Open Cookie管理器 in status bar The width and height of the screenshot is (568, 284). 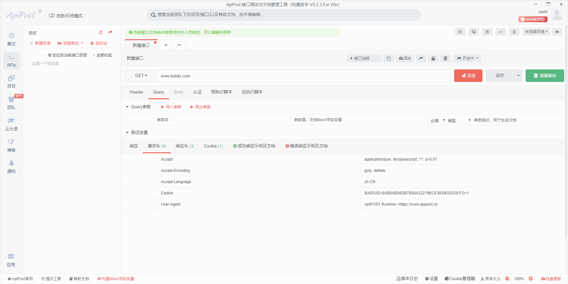[460, 279]
